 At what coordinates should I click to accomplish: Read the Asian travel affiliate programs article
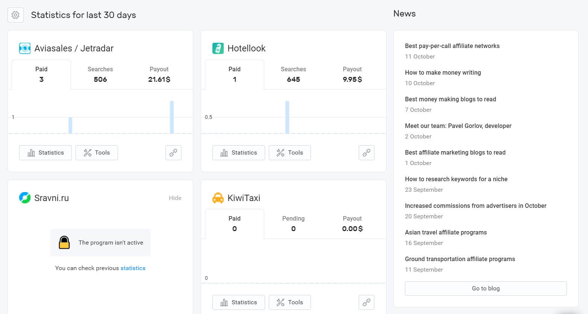446,232
